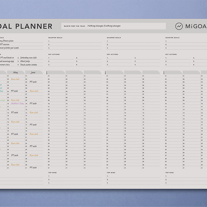
Task: Select the handwritten quote "Nothing changes if nothing changes"
Action: tap(104, 26)
